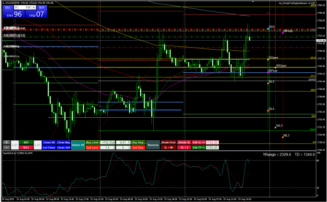
Task: Click buy price tile 1752 07
Action: tap(36, 14)
